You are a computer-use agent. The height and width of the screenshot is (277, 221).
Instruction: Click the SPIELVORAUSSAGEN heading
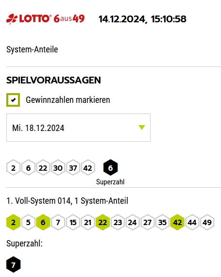(53, 80)
